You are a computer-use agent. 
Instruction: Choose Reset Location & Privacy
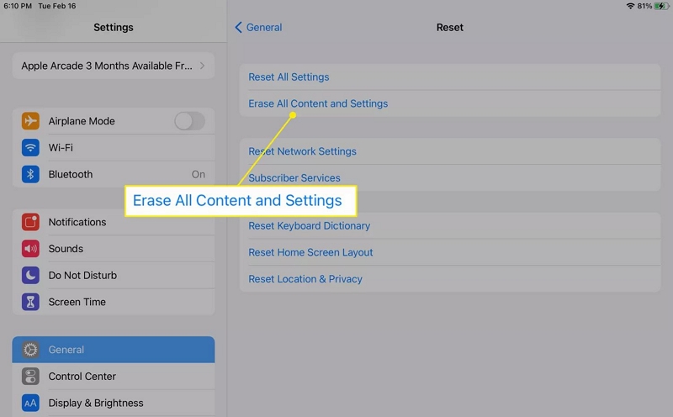(450, 279)
